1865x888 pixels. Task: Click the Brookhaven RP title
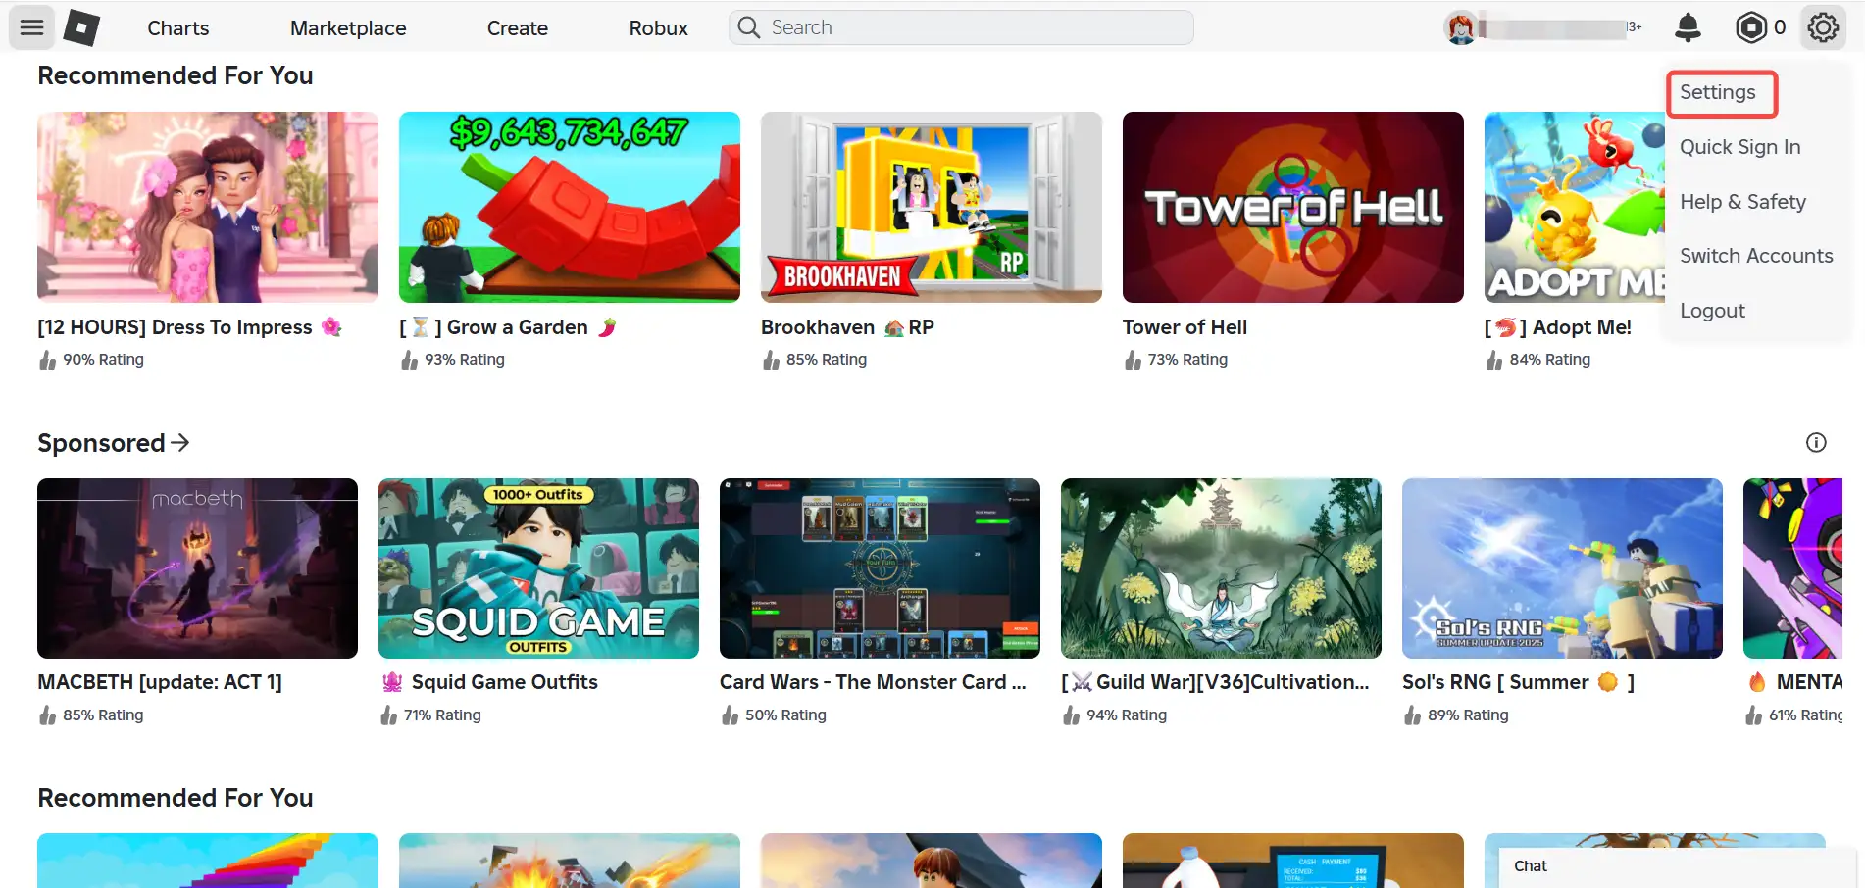pos(847,327)
